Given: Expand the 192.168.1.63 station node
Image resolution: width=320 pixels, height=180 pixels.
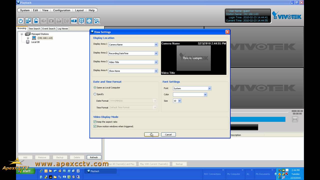Looking at the screenshot, I should pos(28,38).
